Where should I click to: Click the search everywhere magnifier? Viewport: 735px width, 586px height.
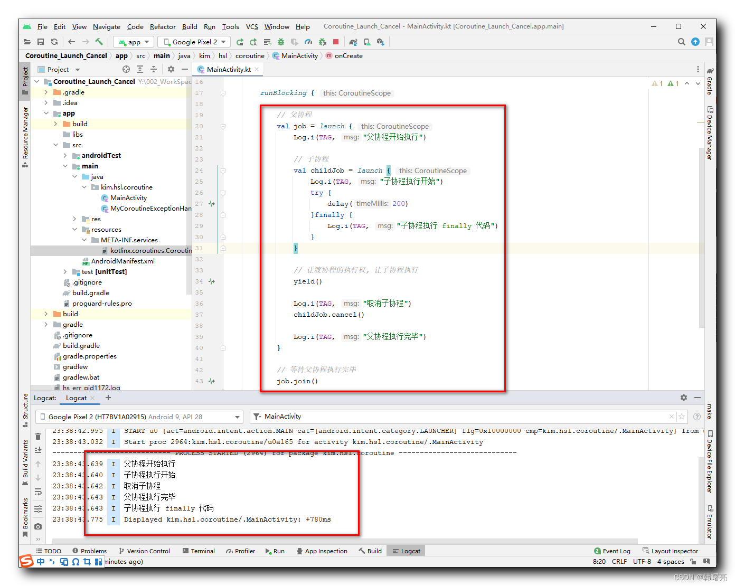(x=682, y=42)
